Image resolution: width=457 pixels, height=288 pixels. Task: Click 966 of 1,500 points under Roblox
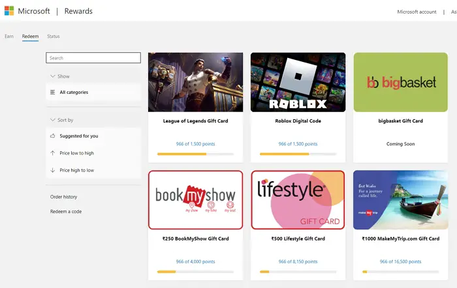[x=298, y=144]
